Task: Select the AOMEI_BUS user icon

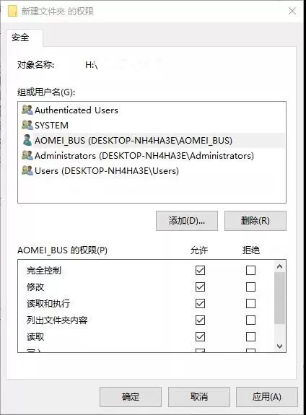Action: pos(27,140)
